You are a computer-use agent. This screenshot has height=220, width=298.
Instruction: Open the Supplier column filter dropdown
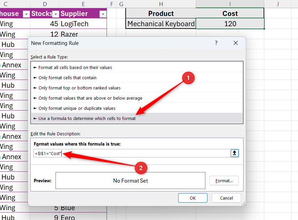coord(103,14)
